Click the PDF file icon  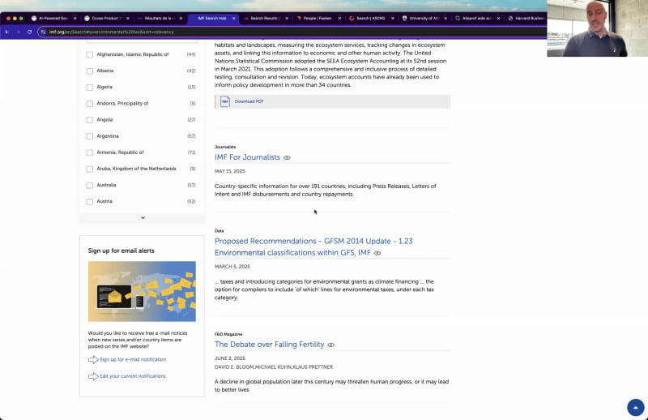(x=225, y=101)
